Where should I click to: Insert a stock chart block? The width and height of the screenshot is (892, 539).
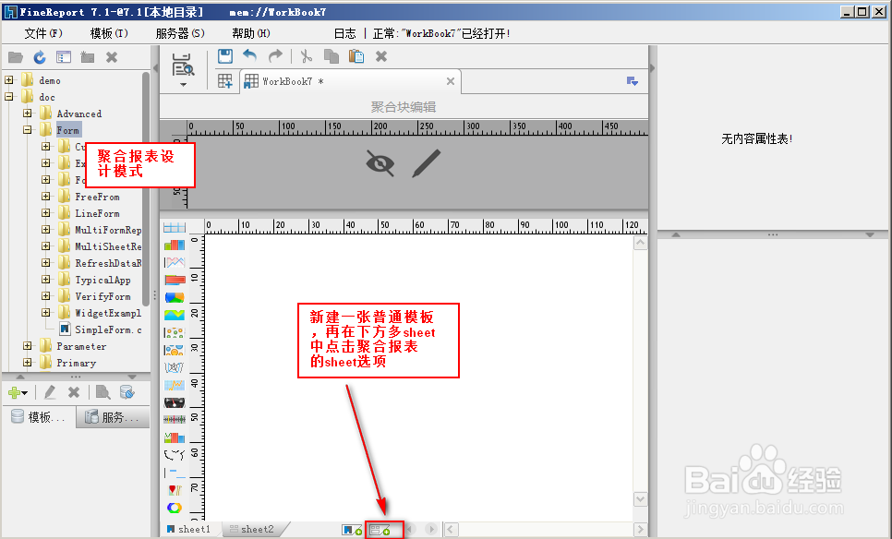pos(175,385)
